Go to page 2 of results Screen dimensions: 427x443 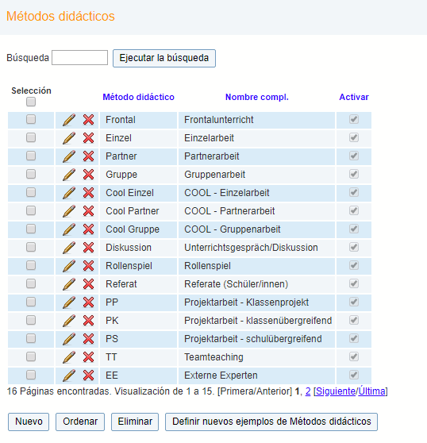pyautogui.click(x=308, y=391)
